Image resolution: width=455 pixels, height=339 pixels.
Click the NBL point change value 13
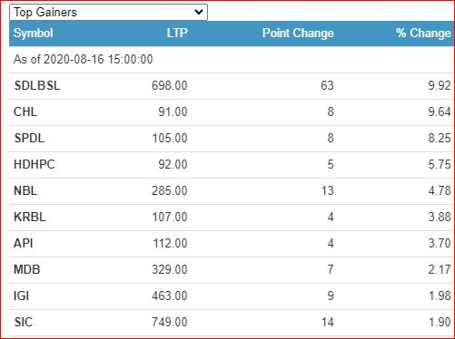(x=328, y=190)
